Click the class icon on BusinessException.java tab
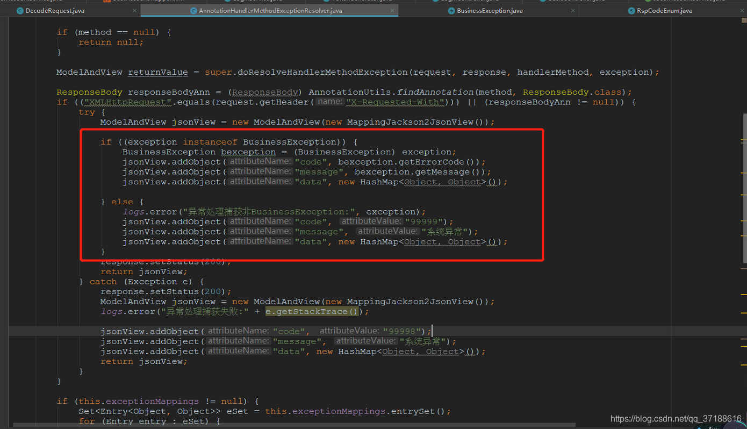This screenshot has width=747, height=429. [x=451, y=10]
